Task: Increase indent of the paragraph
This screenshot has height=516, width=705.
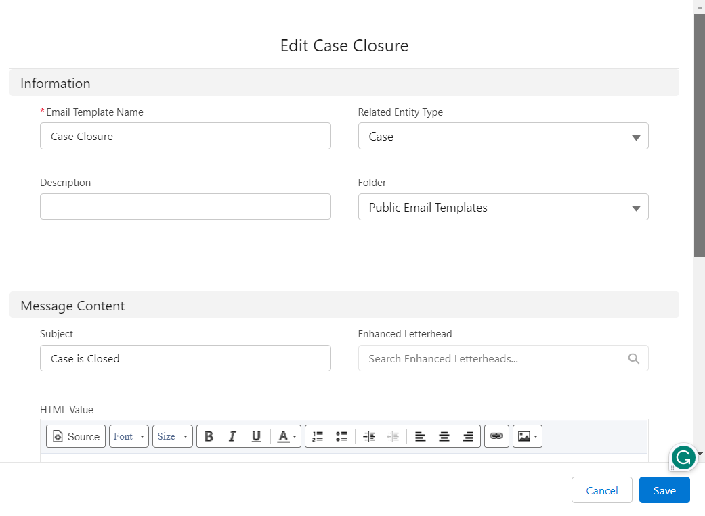Action: [369, 436]
